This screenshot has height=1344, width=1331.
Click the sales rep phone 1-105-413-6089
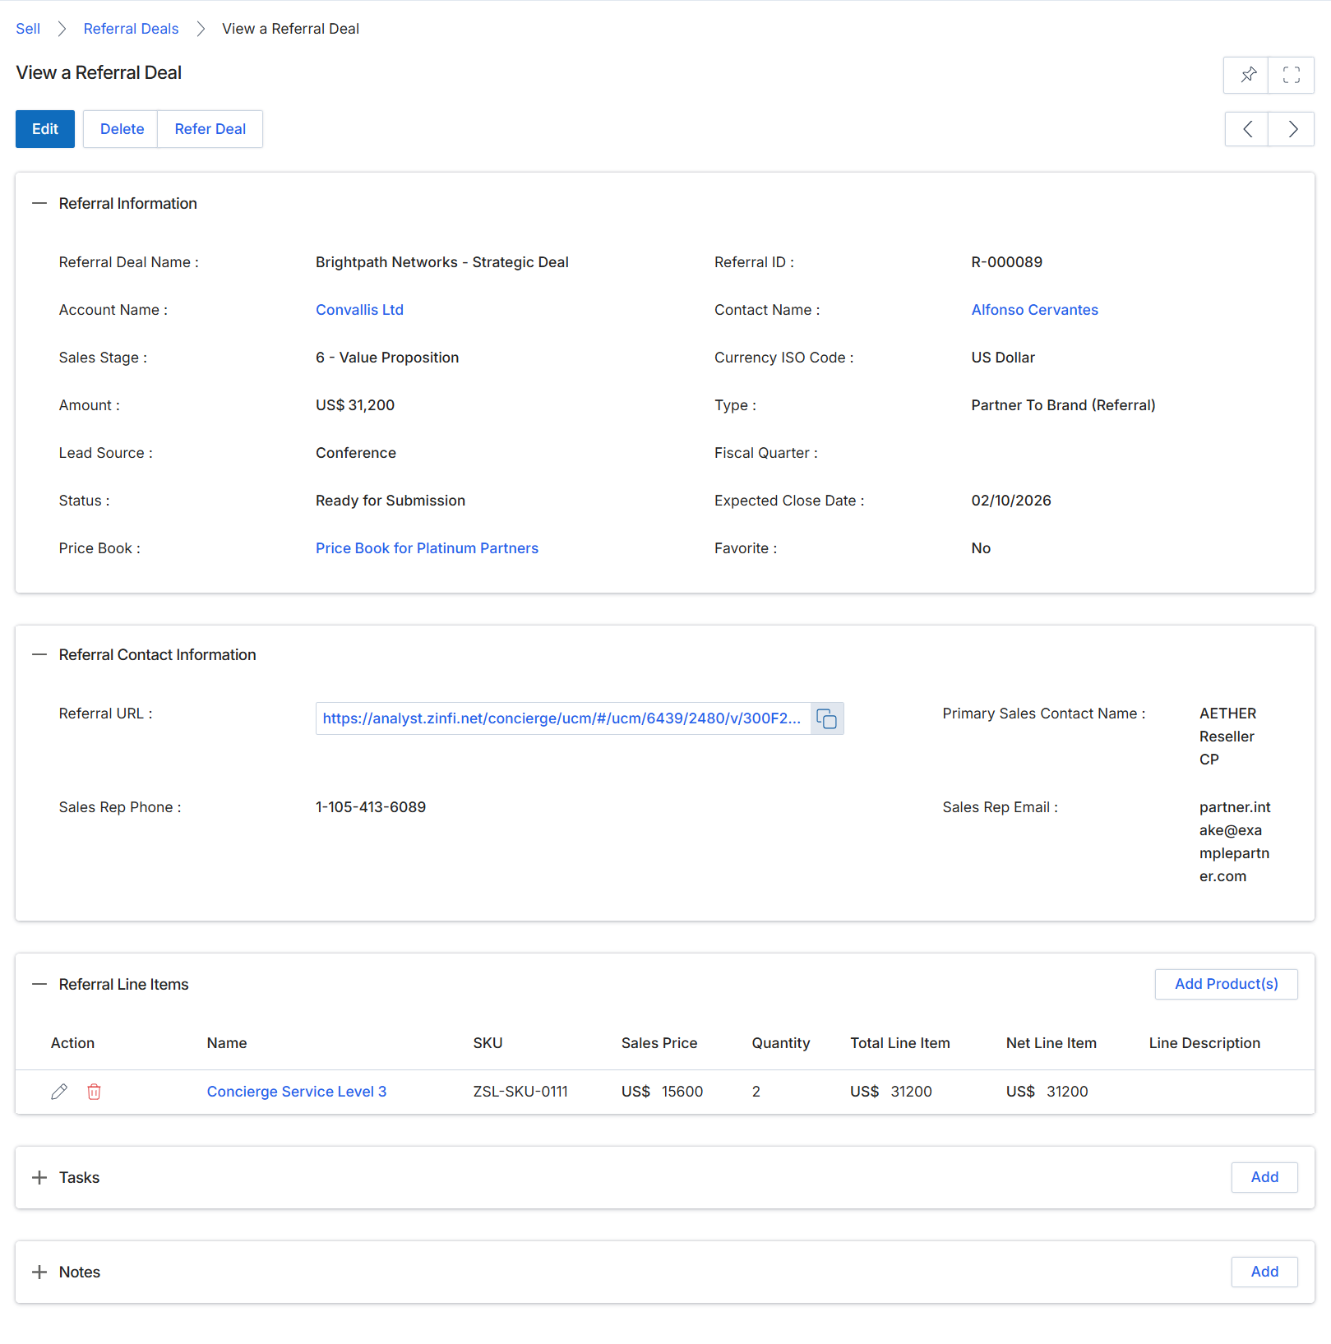(371, 807)
